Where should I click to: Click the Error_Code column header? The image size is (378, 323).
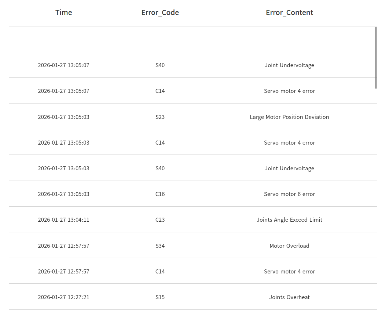160,12
